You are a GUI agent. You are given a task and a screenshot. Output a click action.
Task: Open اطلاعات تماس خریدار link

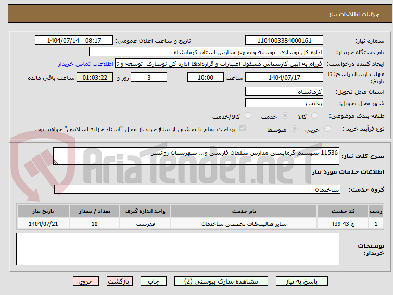click(x=86, y=64)
